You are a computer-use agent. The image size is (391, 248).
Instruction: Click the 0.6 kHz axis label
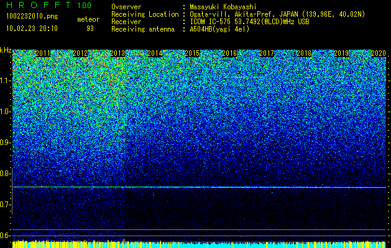(6, 236)
